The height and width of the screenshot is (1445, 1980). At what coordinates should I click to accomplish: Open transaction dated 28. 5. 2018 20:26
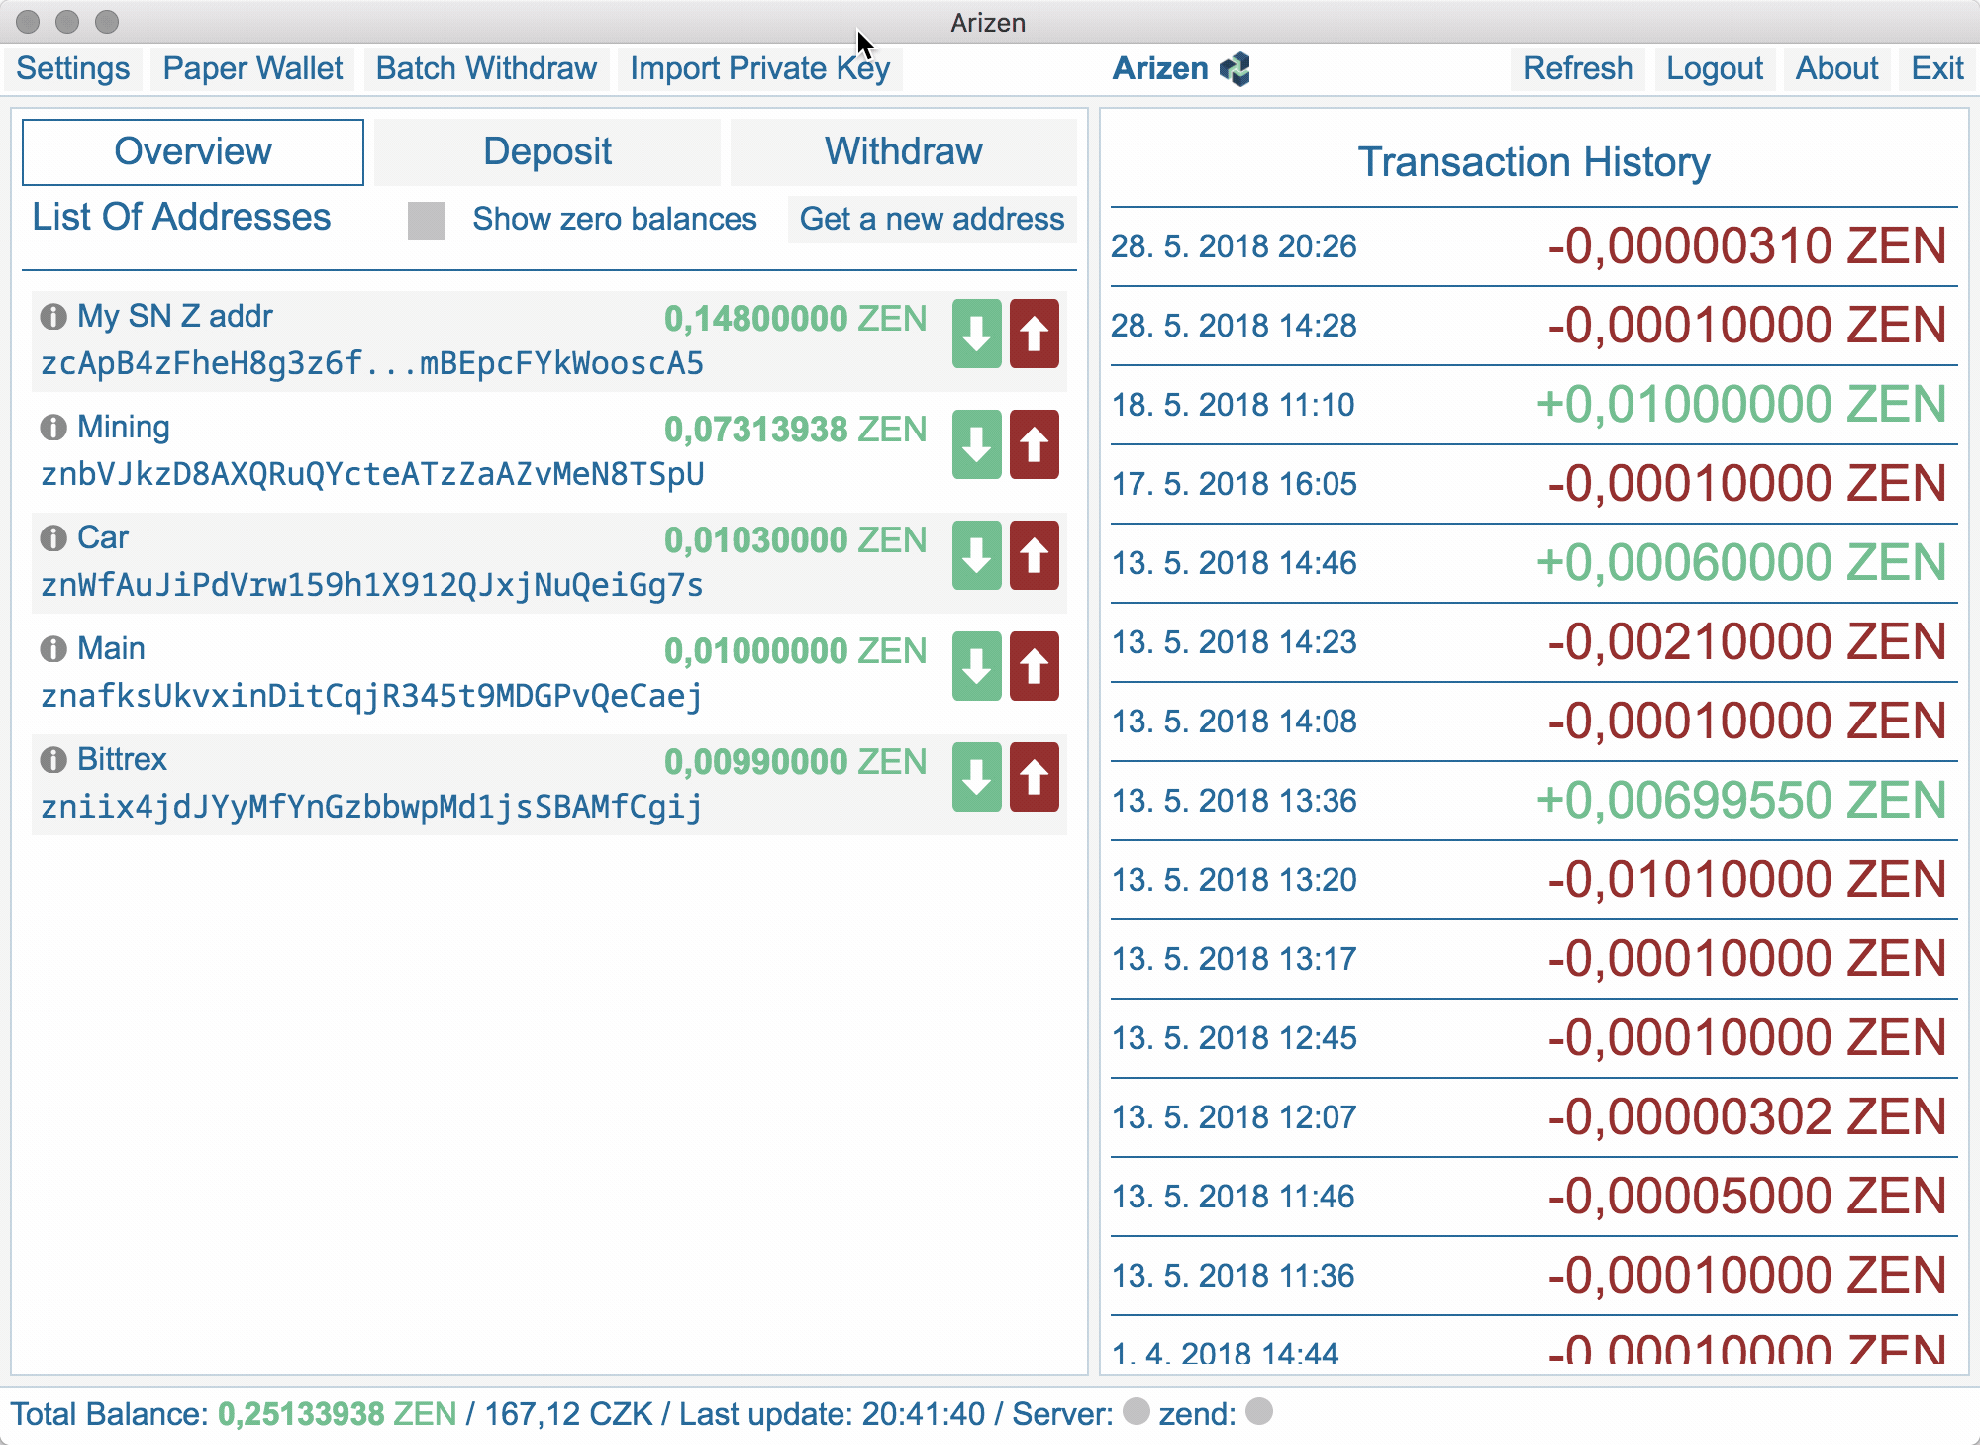pyautogui.click(x=1534, y=246)
